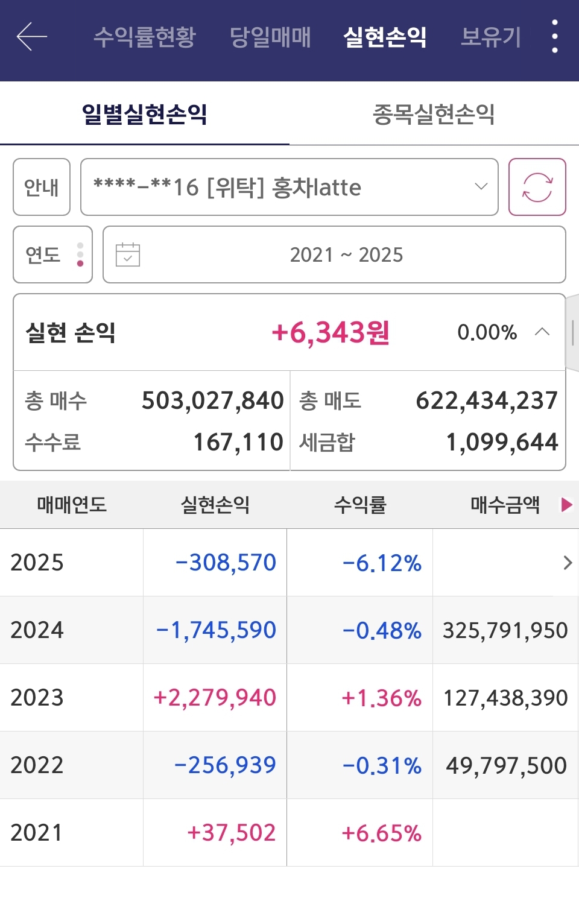Screen dimensions: 579x907
Task: Open the three-dot overflow menu
Action: pos(554,37)
